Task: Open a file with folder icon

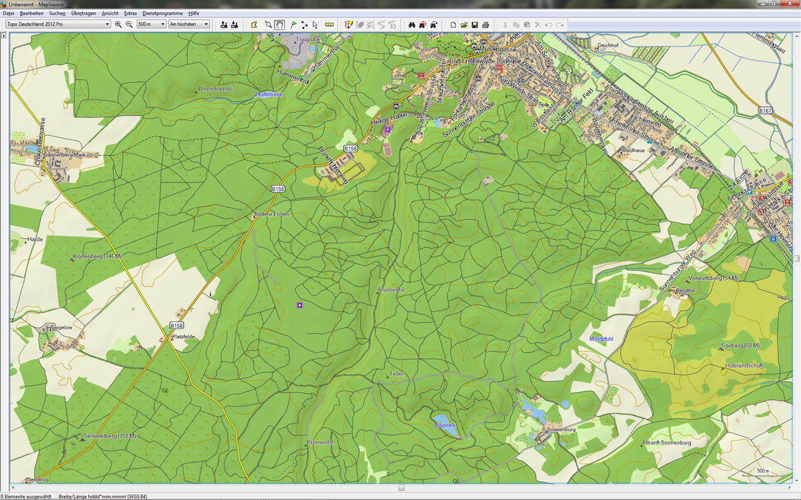Action: pos(464,24)
